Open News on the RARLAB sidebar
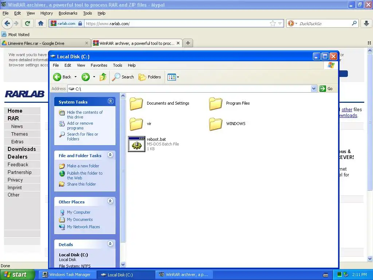 (17, 127)
